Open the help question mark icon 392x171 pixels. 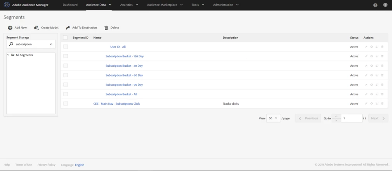375,5
